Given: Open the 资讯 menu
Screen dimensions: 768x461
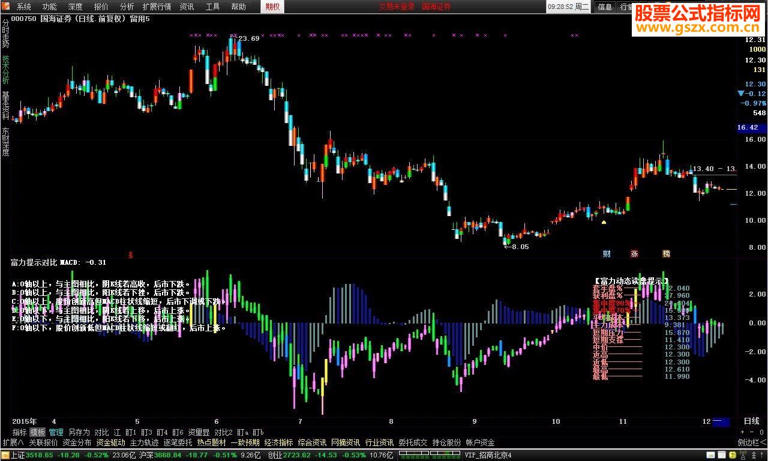Looking at the screenshot, I should click(187, 7).
